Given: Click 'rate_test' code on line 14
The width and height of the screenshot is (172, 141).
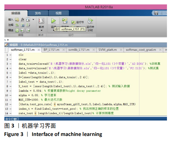Looking at the screenshot, I should point(26,113).
